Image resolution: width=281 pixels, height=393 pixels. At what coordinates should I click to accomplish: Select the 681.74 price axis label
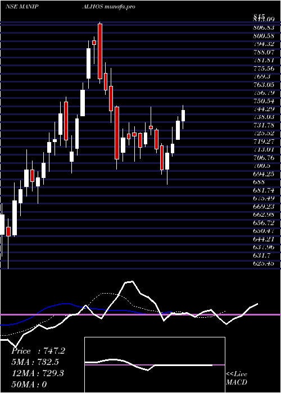click(264, 190)
